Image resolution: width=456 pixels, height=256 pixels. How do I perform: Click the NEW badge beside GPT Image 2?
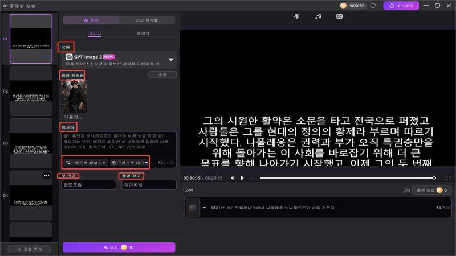coord(109,57)
